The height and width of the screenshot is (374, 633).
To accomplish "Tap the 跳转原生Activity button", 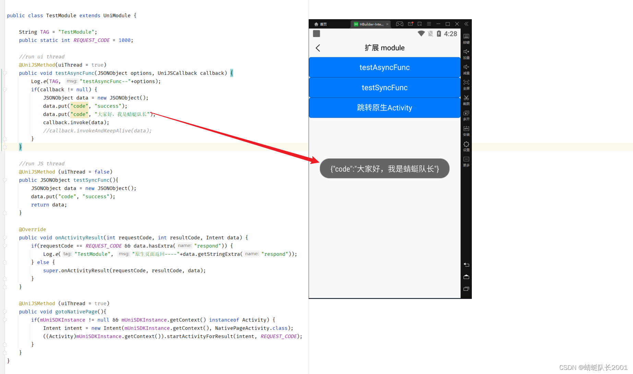I will pyautogui.click(x=384, y=108).
